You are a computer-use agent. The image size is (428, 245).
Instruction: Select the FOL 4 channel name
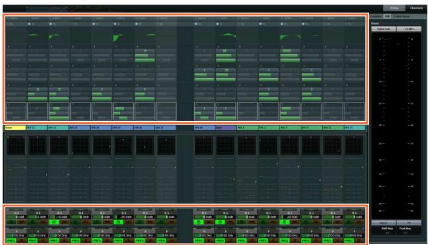[x=311, y=128]
